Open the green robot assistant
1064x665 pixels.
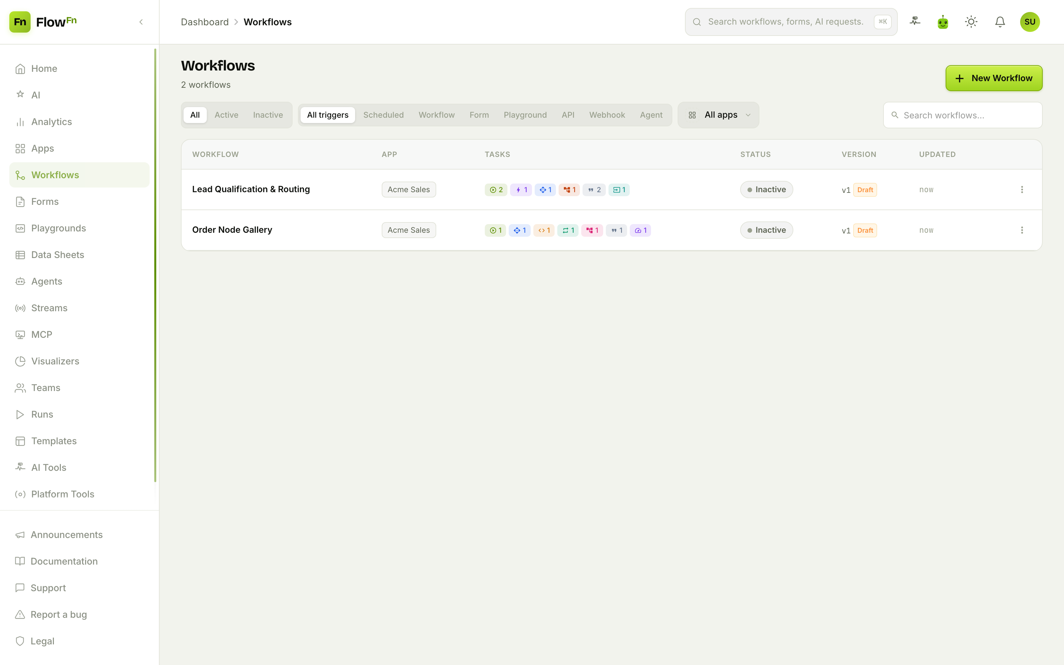coord(943,22)
